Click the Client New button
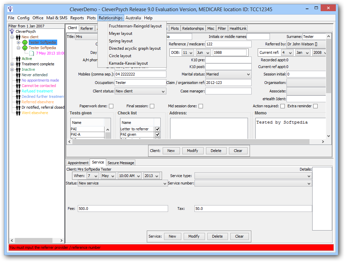Image resolution: width=345 pixels, height=262 pixels. (171, 151)
